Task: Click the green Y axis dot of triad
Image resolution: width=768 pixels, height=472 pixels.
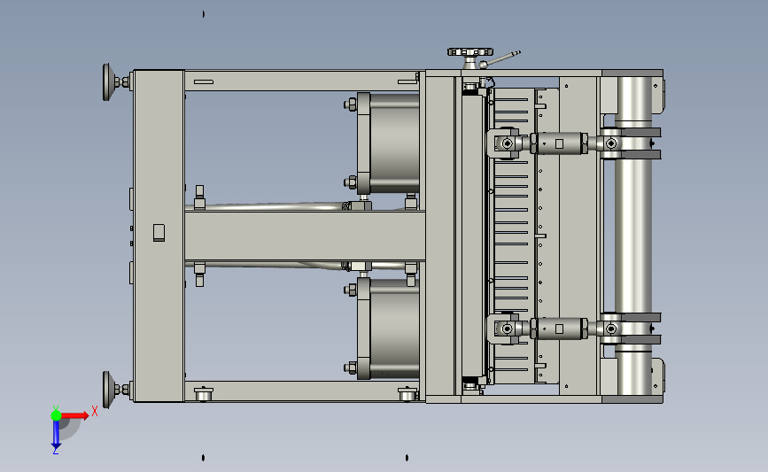Action: tap(56, 415)
